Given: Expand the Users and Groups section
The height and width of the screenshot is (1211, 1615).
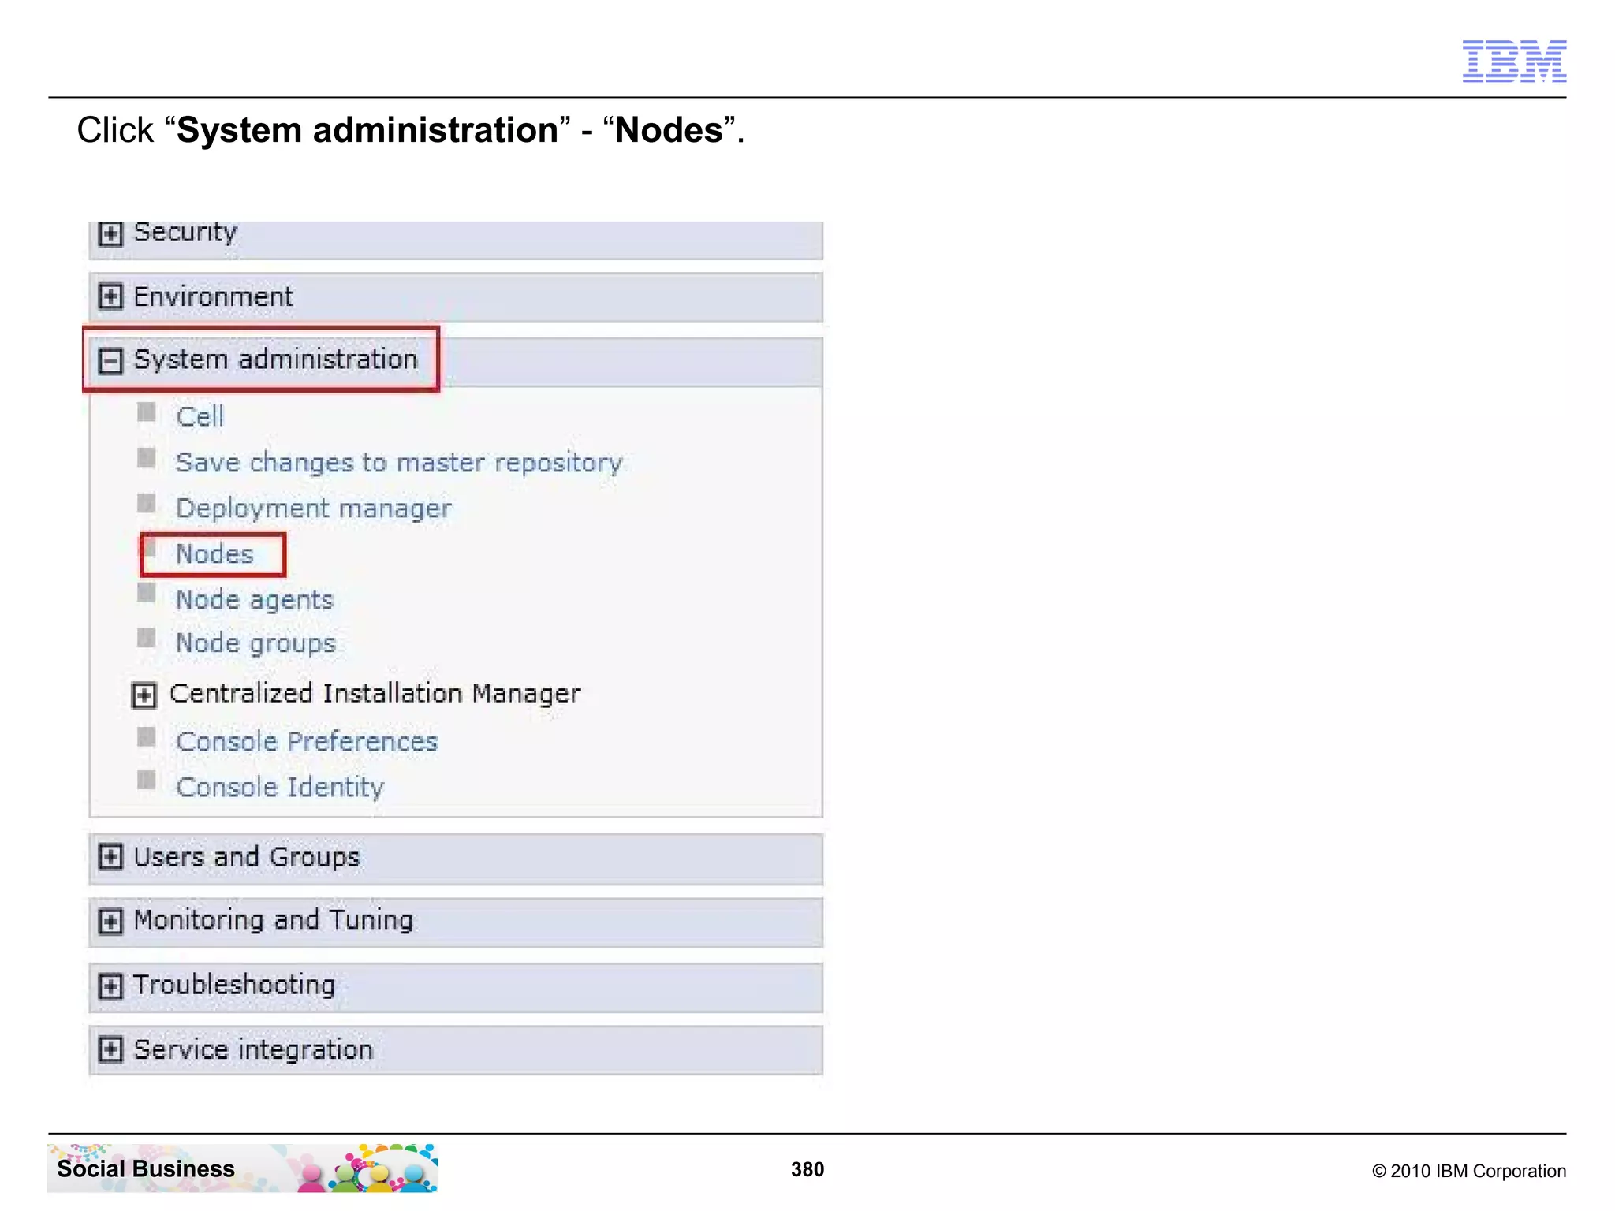Looking at the screenshot, I should click(110, 857).
